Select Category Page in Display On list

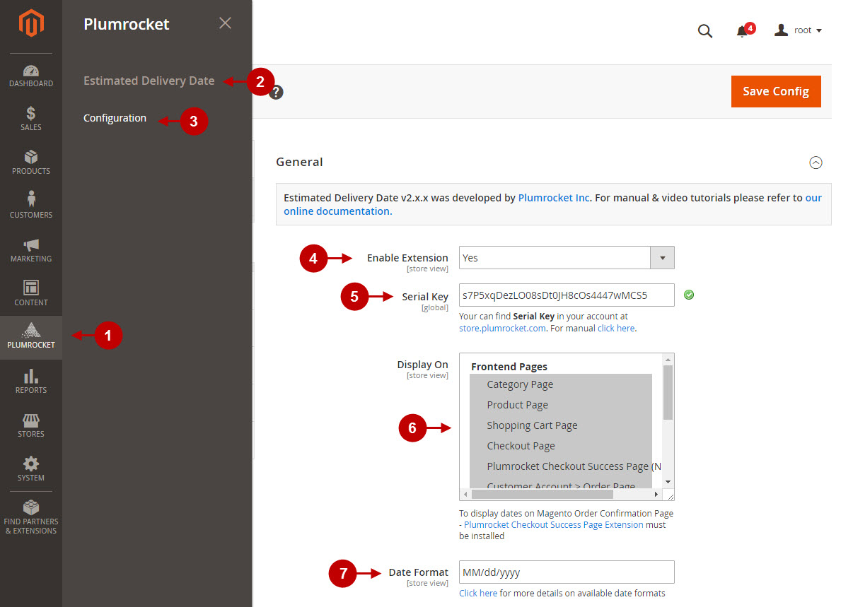point(561,384)
